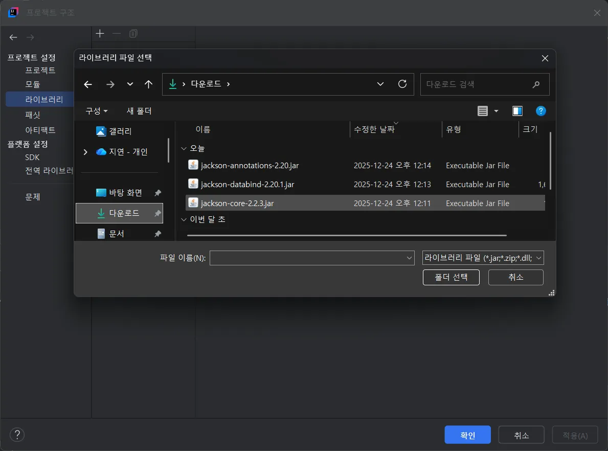
Task: Unpin 바탕 화면 pin icon
Action: pyautogui.click(x=158, y=193)
